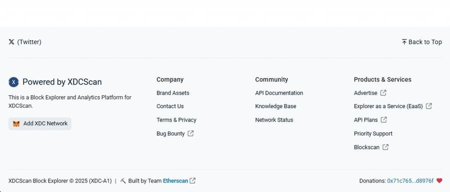
Task: Click the Block Explorer and Analytics description
Action: 69,101
